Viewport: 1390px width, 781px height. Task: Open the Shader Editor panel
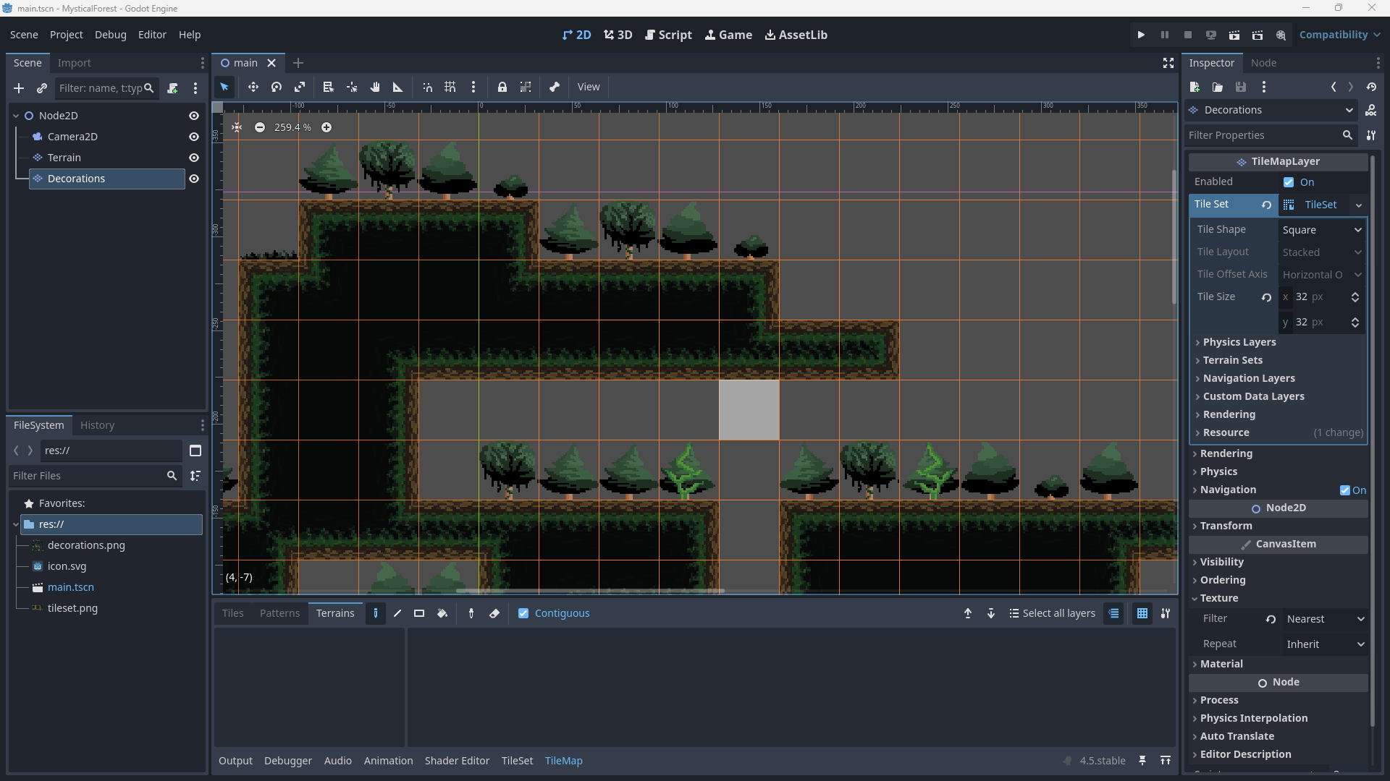(x=457, y=761)
